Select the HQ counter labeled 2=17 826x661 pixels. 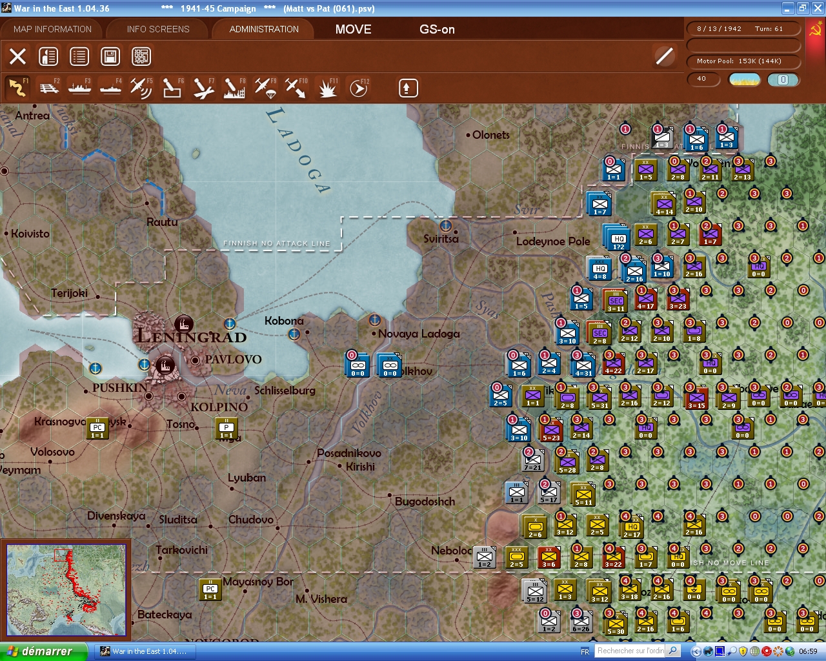(632, 527)
